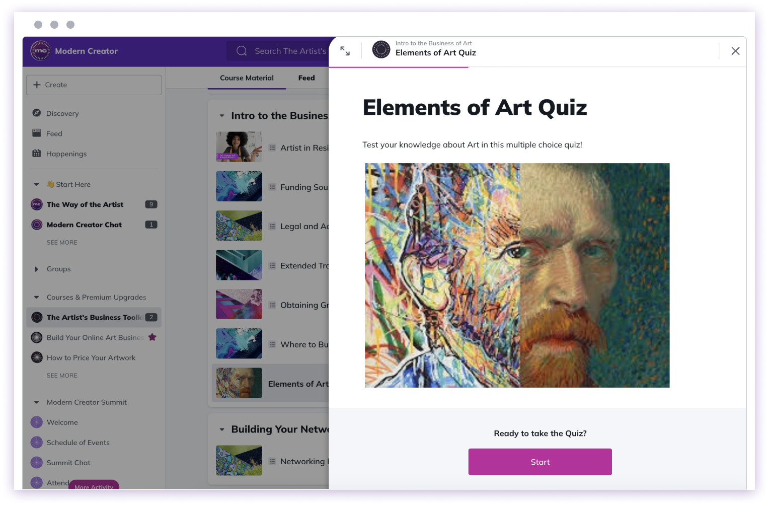Click the star next to Build Your Online Art Business
This screenshot has height=506, width=769.
click(x=152, y=337)
